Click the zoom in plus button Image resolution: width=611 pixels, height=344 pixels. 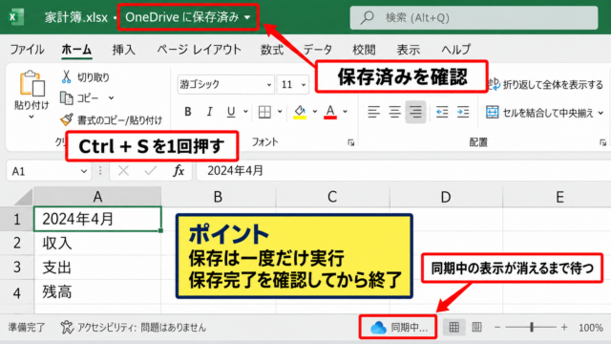pyautogui.click(x=564, y=327)
